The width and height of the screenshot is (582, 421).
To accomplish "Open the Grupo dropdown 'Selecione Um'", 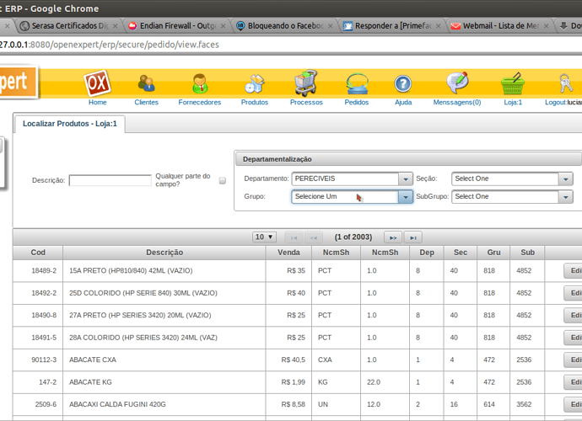I will pyautogui.click(x=352, y=196).
